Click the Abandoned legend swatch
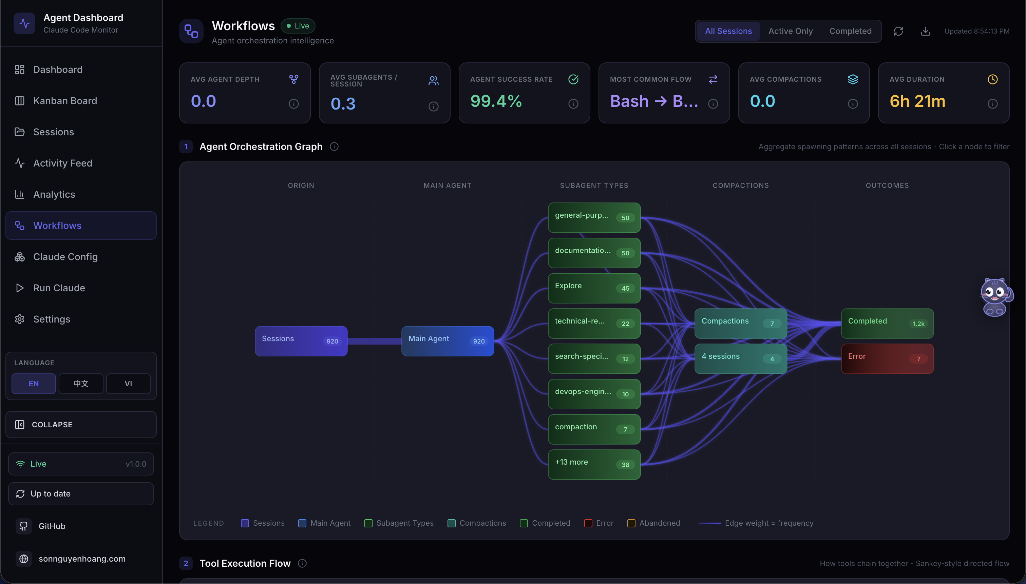 coord(631,523)
